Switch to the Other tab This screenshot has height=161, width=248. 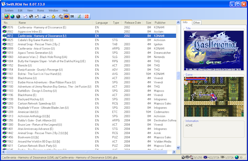196,23
